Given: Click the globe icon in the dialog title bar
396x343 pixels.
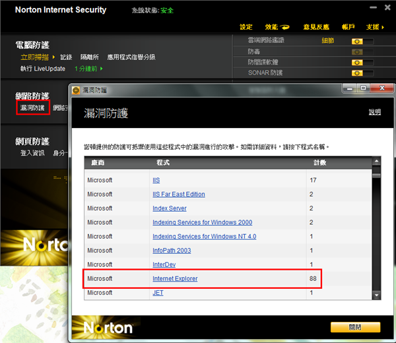Looking at the screenshot, I should 76,90.
